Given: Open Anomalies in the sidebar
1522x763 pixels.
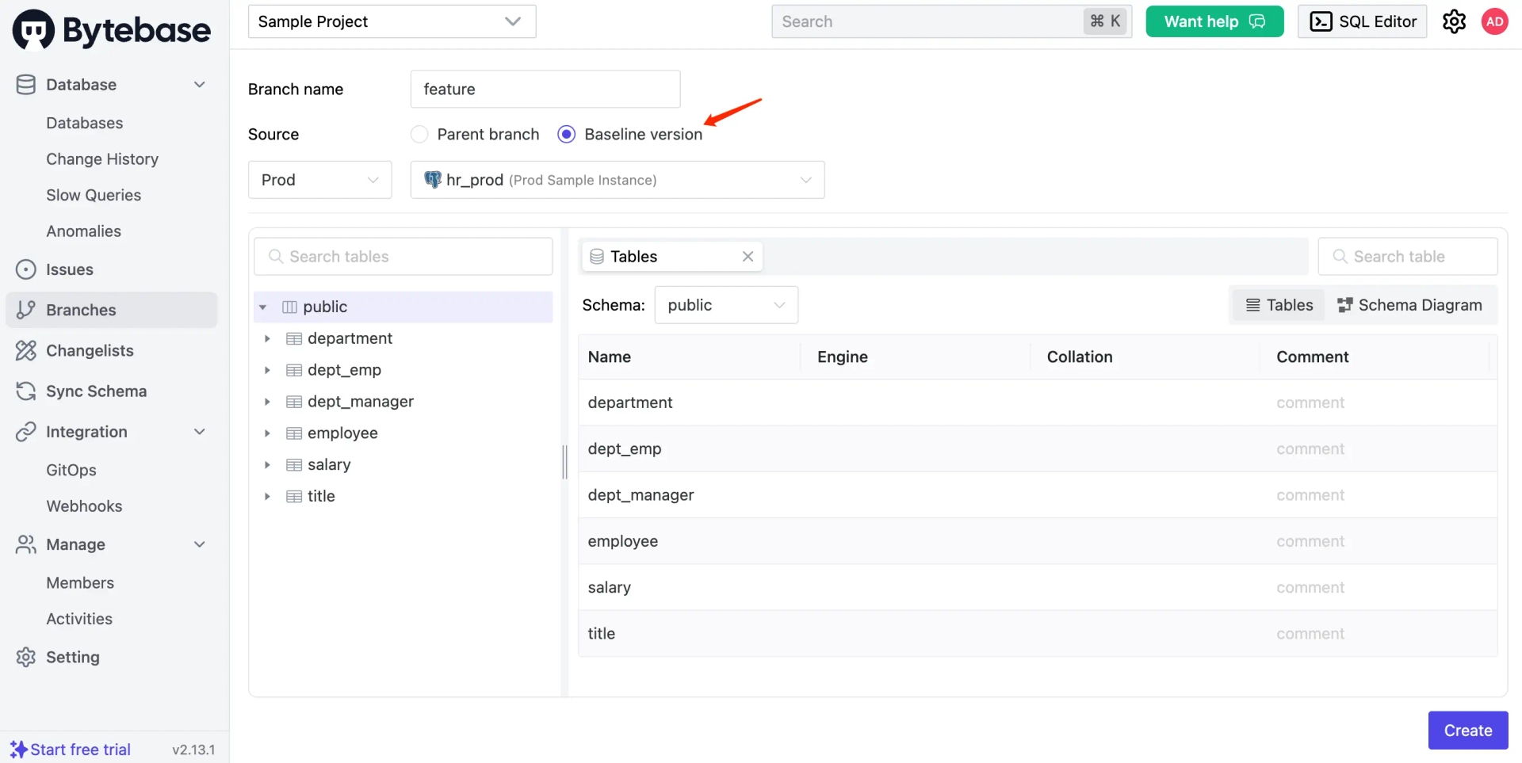Looking at the screenshot, I should (83, 231).
